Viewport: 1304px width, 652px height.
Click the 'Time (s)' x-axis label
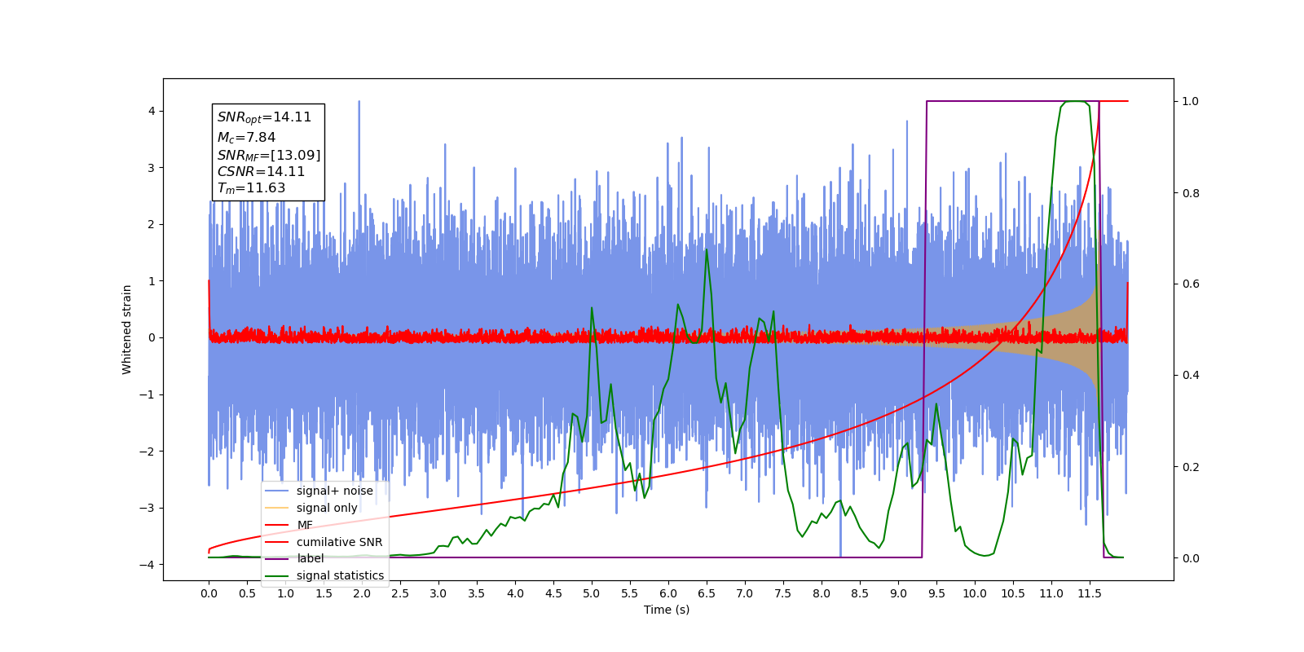tap(667, 610)
